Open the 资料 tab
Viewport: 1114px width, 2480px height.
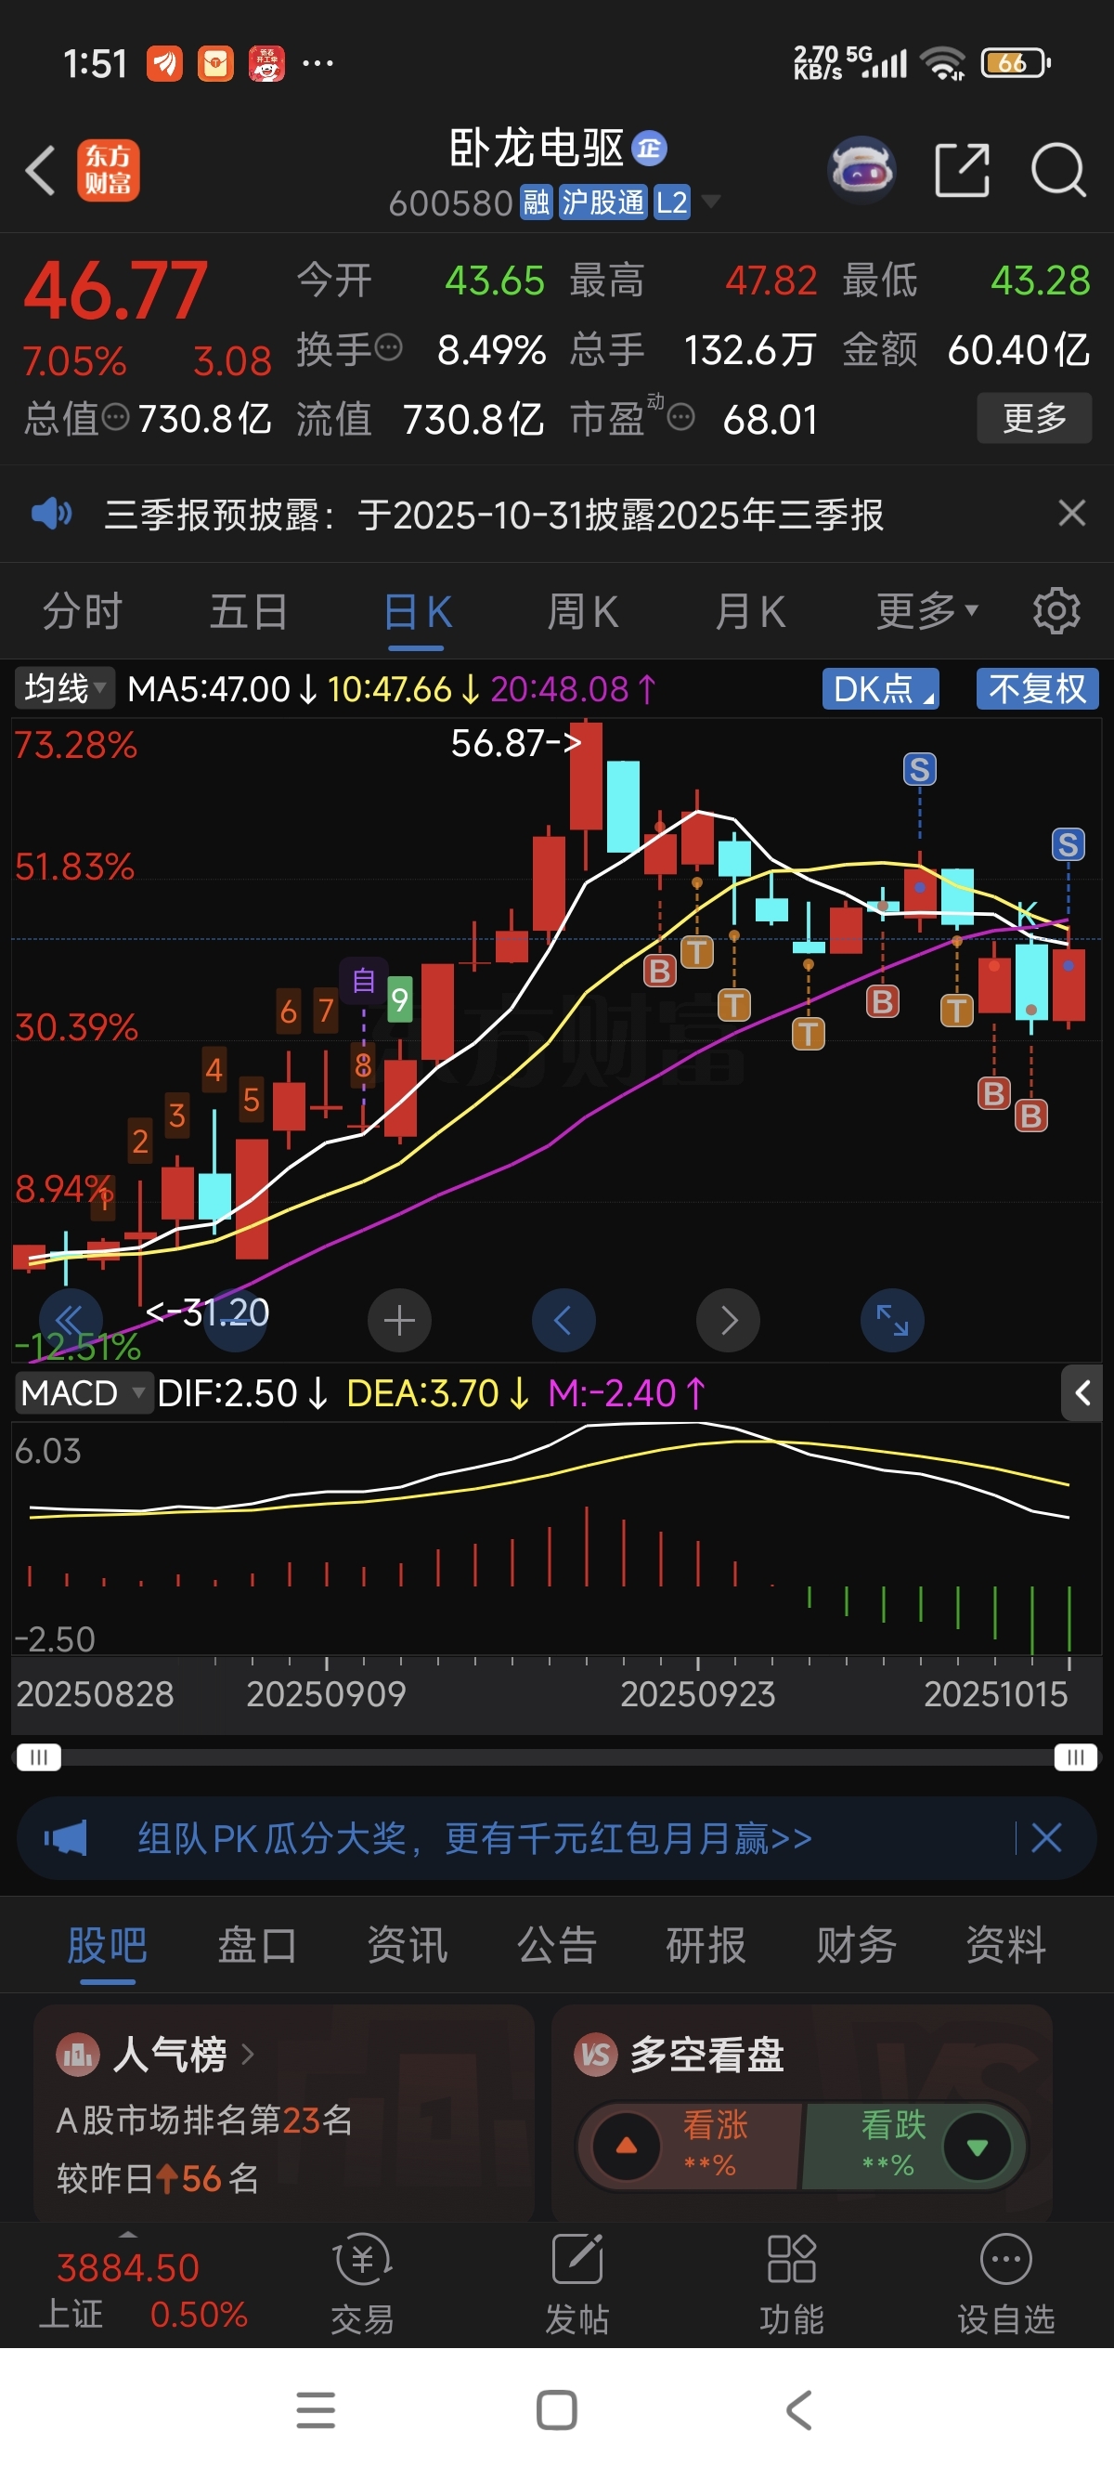tap(1006, 1945)
